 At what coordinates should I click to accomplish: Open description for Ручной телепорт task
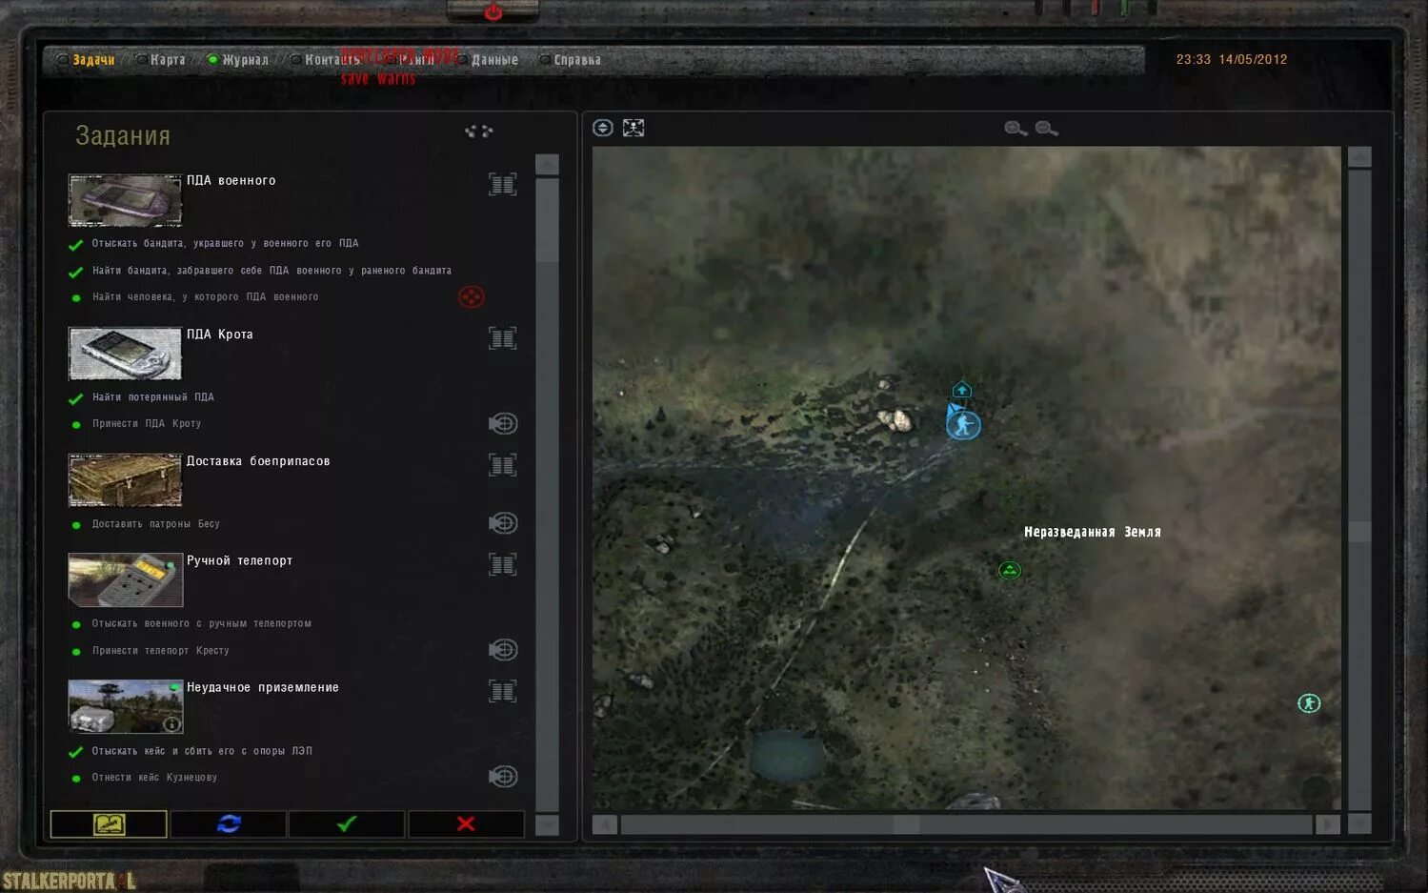pos(503,564)
